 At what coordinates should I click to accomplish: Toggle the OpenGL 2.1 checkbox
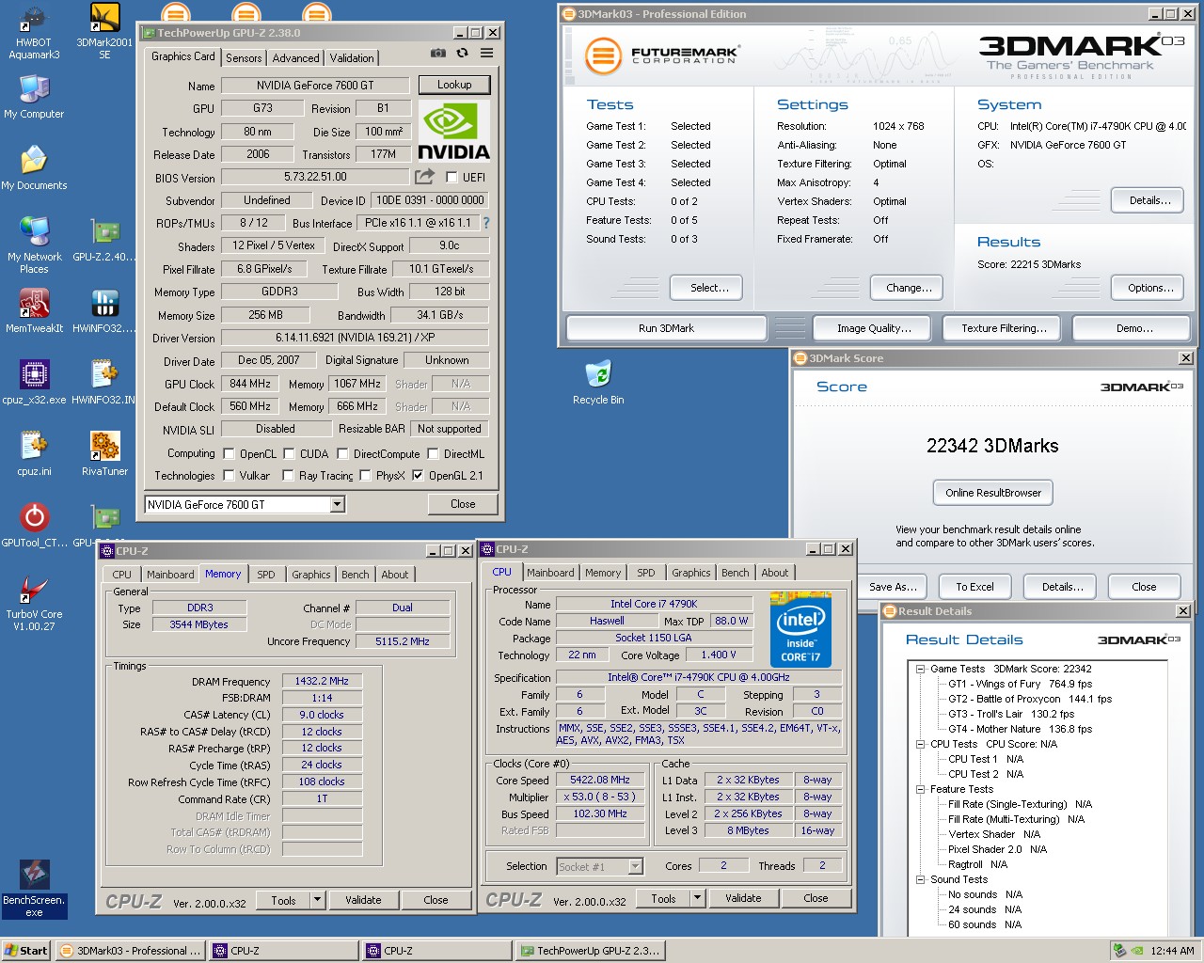tap(418, 475)
